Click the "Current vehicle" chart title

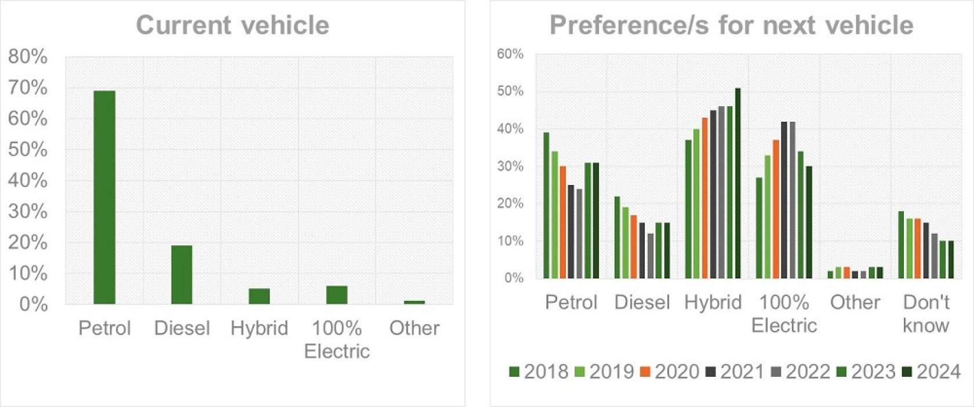point(232,26)
